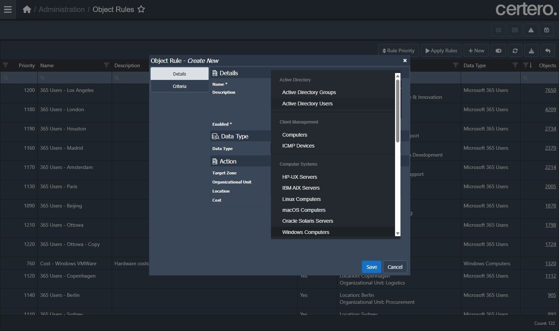Click the save layout floppy disk icon
Viewport: 559px width, 331px height.
click(547, 30)
